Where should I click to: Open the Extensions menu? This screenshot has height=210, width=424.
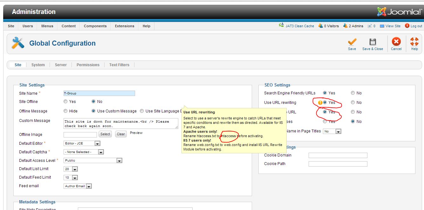(x=125, y=26)
